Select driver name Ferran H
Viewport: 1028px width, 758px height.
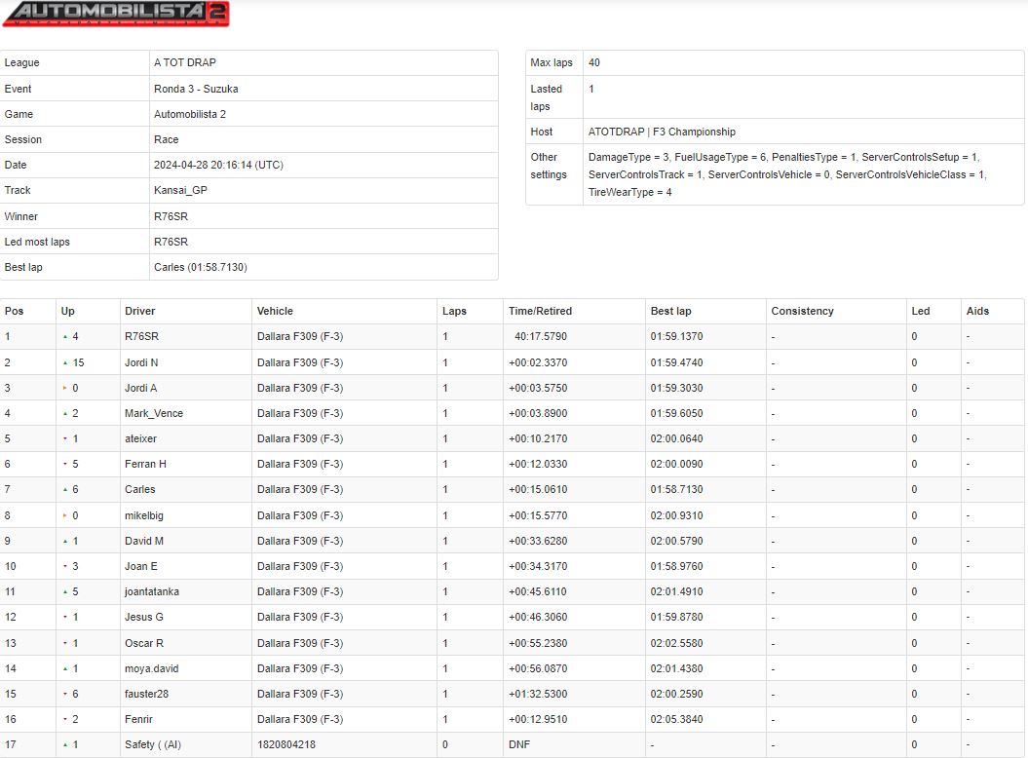(145, 464)
